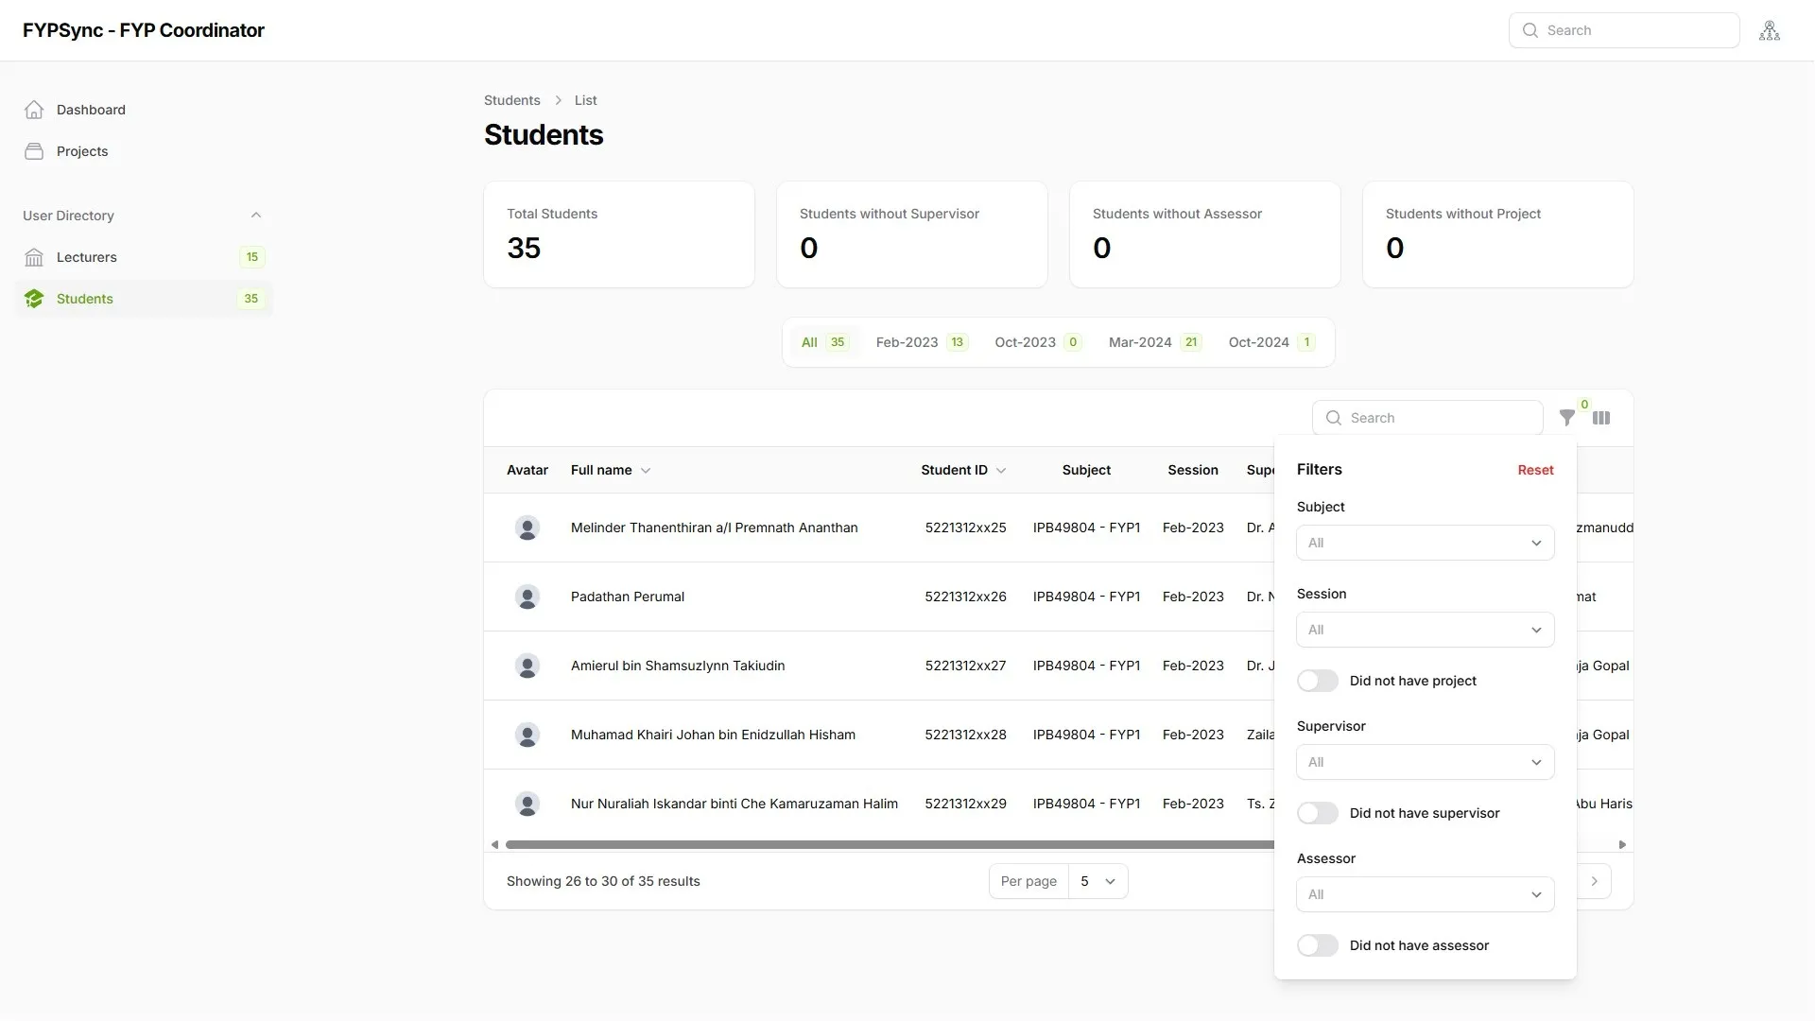
Task: Enable Did not have project toggle
Action: (x=1317, y=681)
